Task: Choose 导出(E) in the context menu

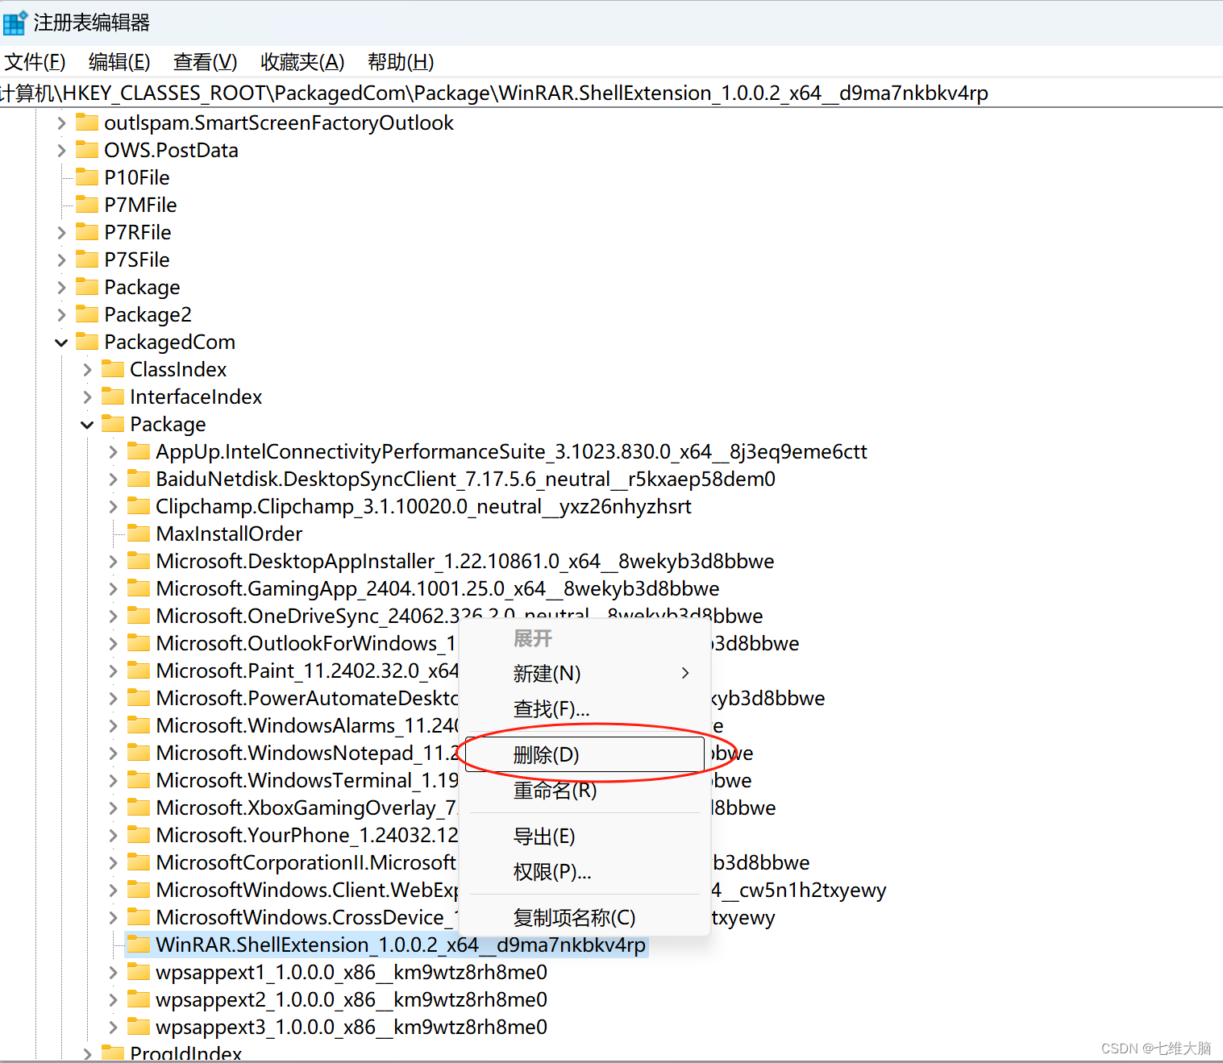Action: pos(585,837)
